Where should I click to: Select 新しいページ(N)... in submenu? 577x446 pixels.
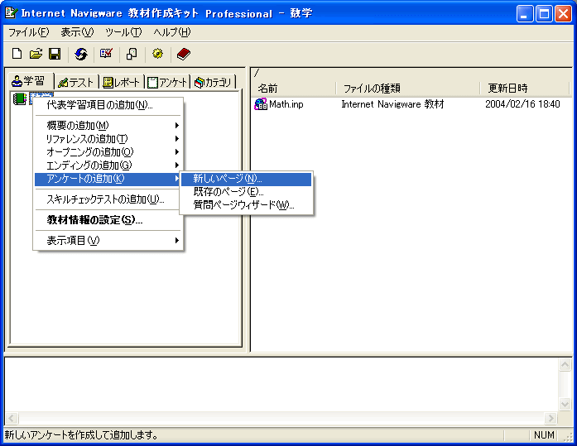[x=246, y=179]
